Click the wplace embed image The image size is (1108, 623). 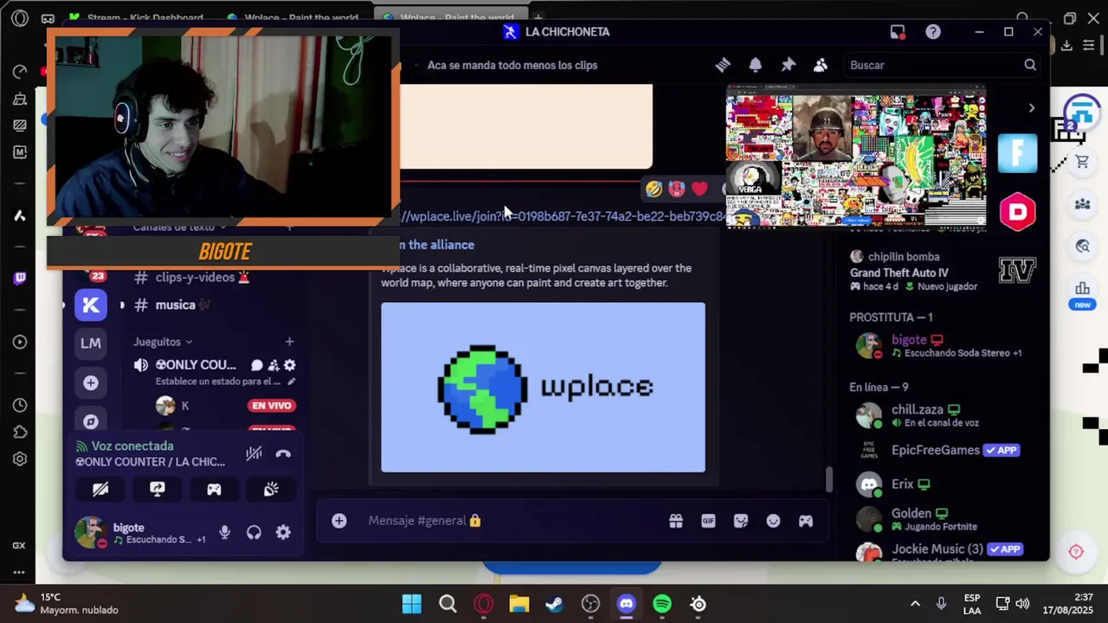coord(543,387)
